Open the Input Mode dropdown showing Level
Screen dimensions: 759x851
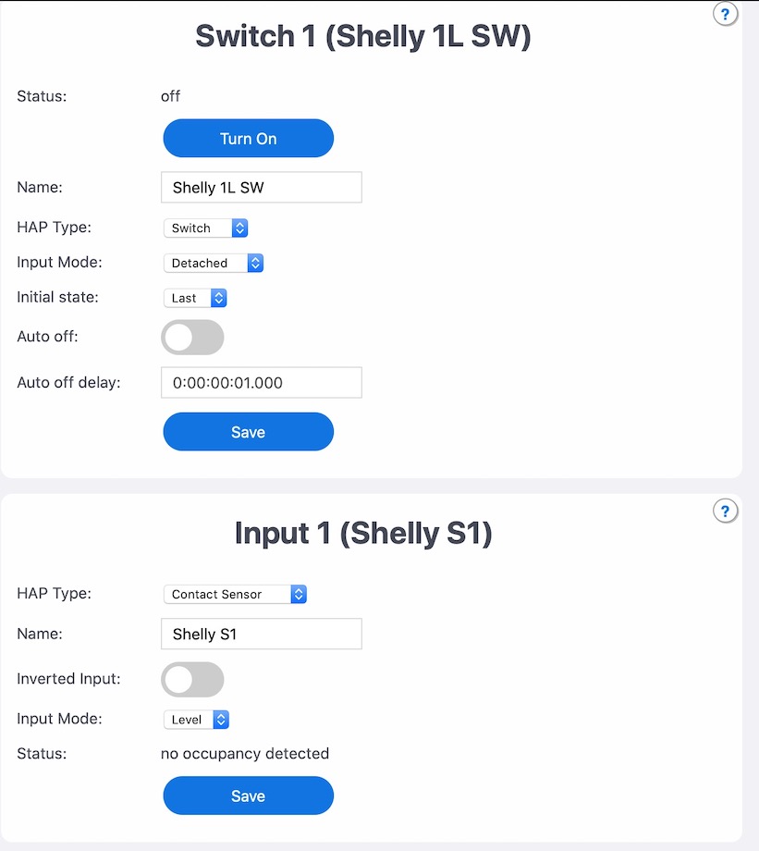tap(196, 719)
